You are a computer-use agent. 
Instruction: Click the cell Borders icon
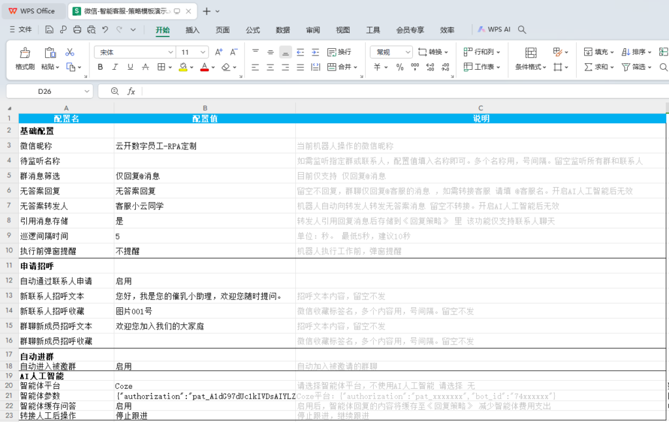tap(161, 67)
